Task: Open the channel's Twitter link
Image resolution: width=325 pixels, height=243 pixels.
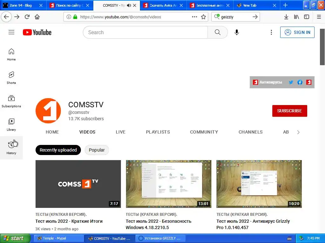Action: click(291, 82)
